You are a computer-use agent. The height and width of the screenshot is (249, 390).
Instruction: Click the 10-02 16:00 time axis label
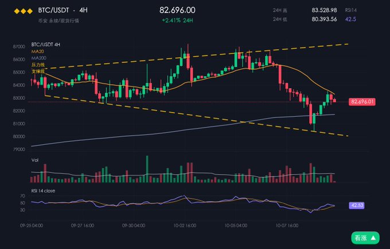pyautogui.click(x=185, y=226)
